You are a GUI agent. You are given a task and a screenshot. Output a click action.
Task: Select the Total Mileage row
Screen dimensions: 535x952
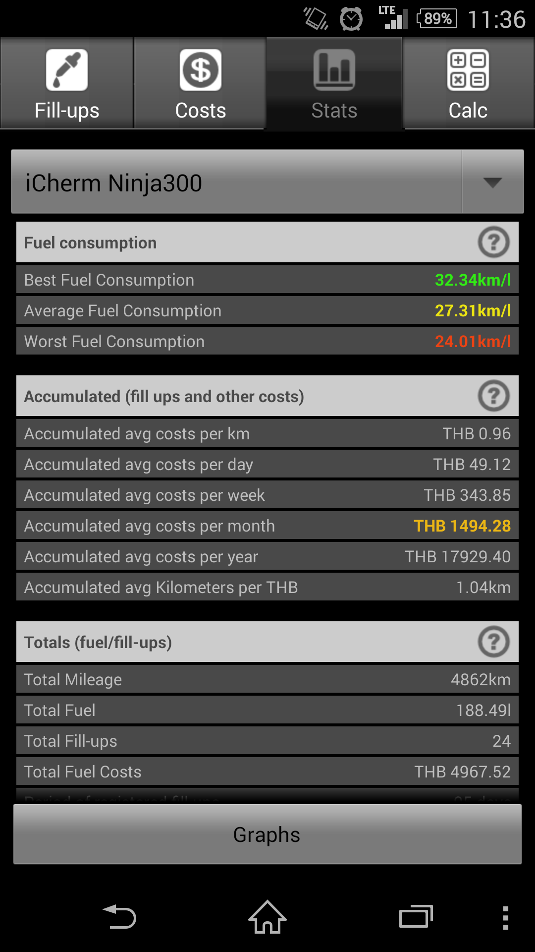267,680
